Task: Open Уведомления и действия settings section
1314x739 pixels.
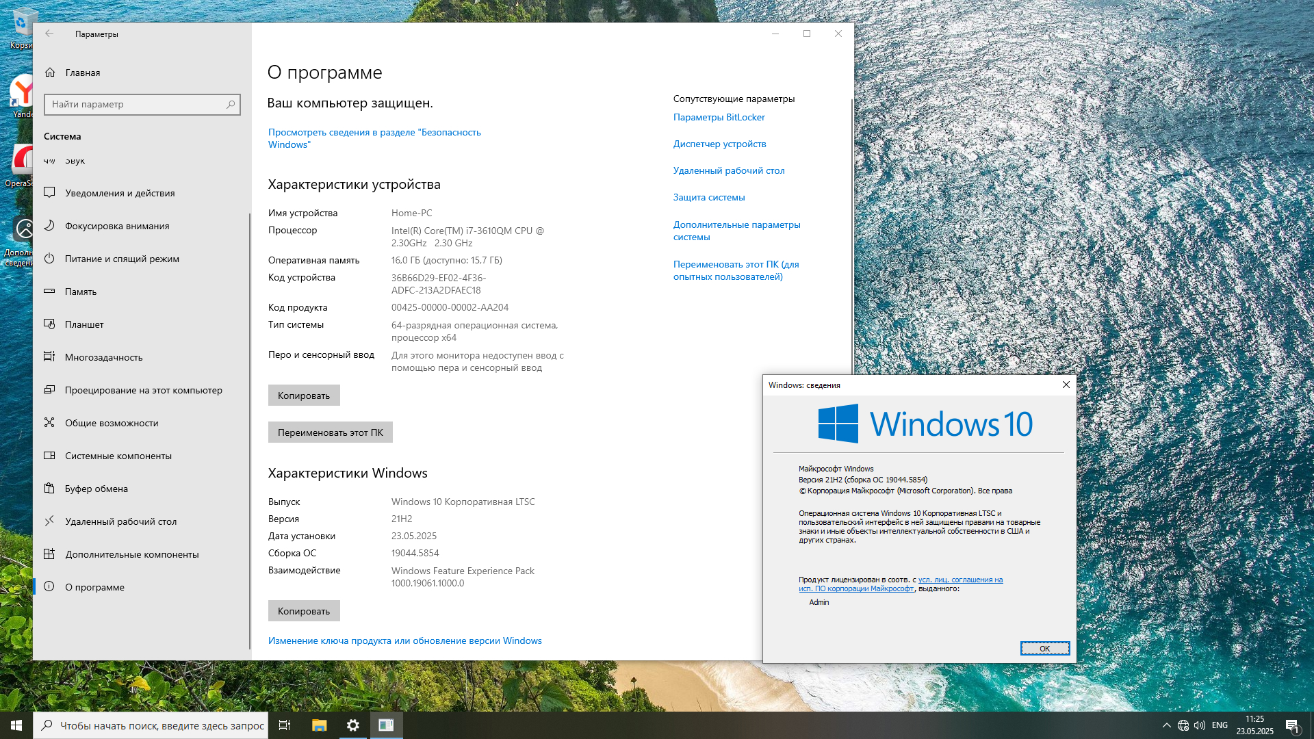Action: [x=120, y=193]
